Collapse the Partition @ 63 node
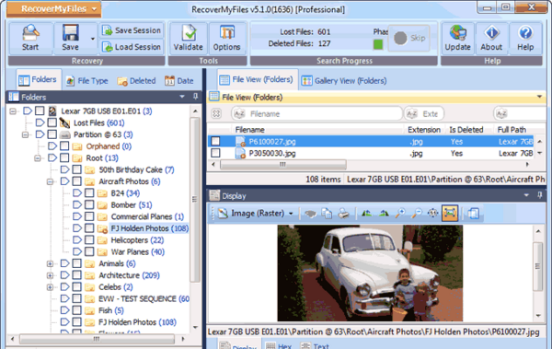The height and width of the screenshot is (349, 552). pyautogui.click(x=25, y=134)
